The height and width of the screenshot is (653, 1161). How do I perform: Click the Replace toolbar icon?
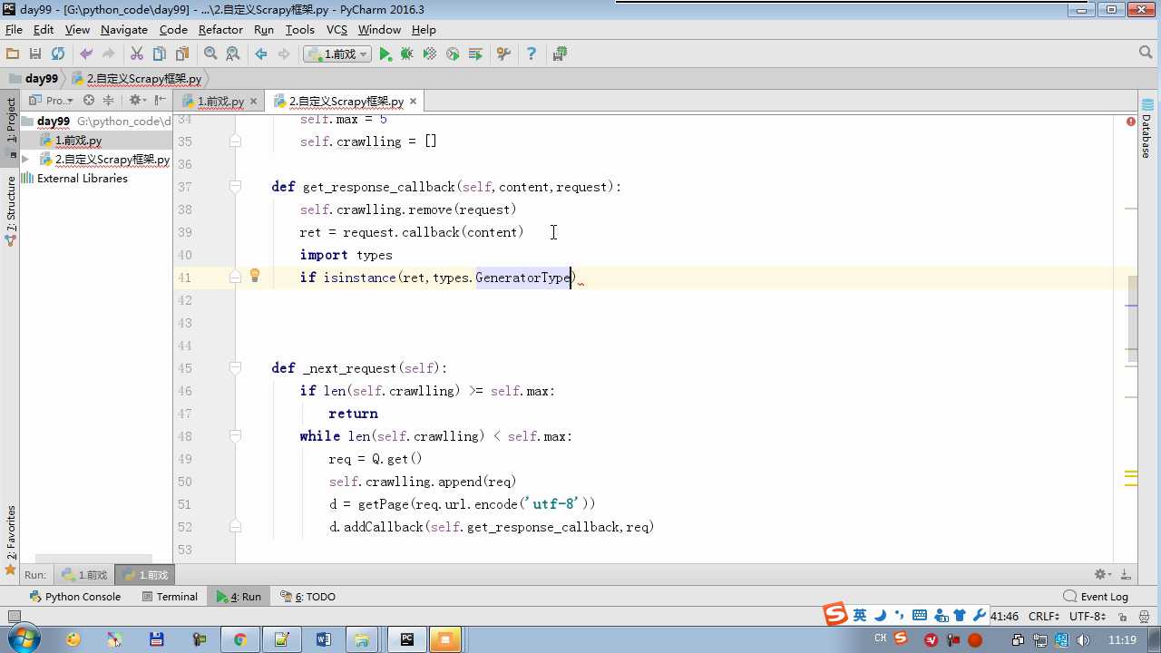click(x=233, y=54)
